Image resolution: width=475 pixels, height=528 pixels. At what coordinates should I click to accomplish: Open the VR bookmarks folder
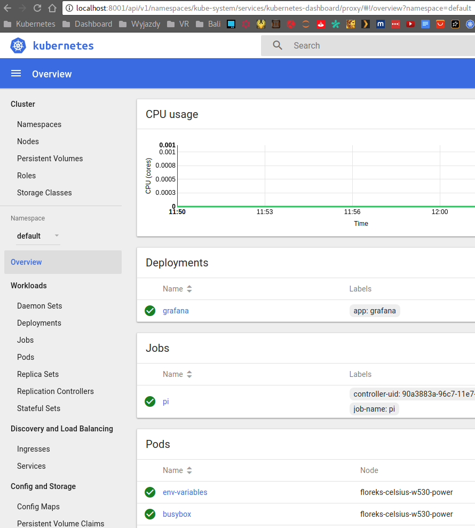(178, 24)
